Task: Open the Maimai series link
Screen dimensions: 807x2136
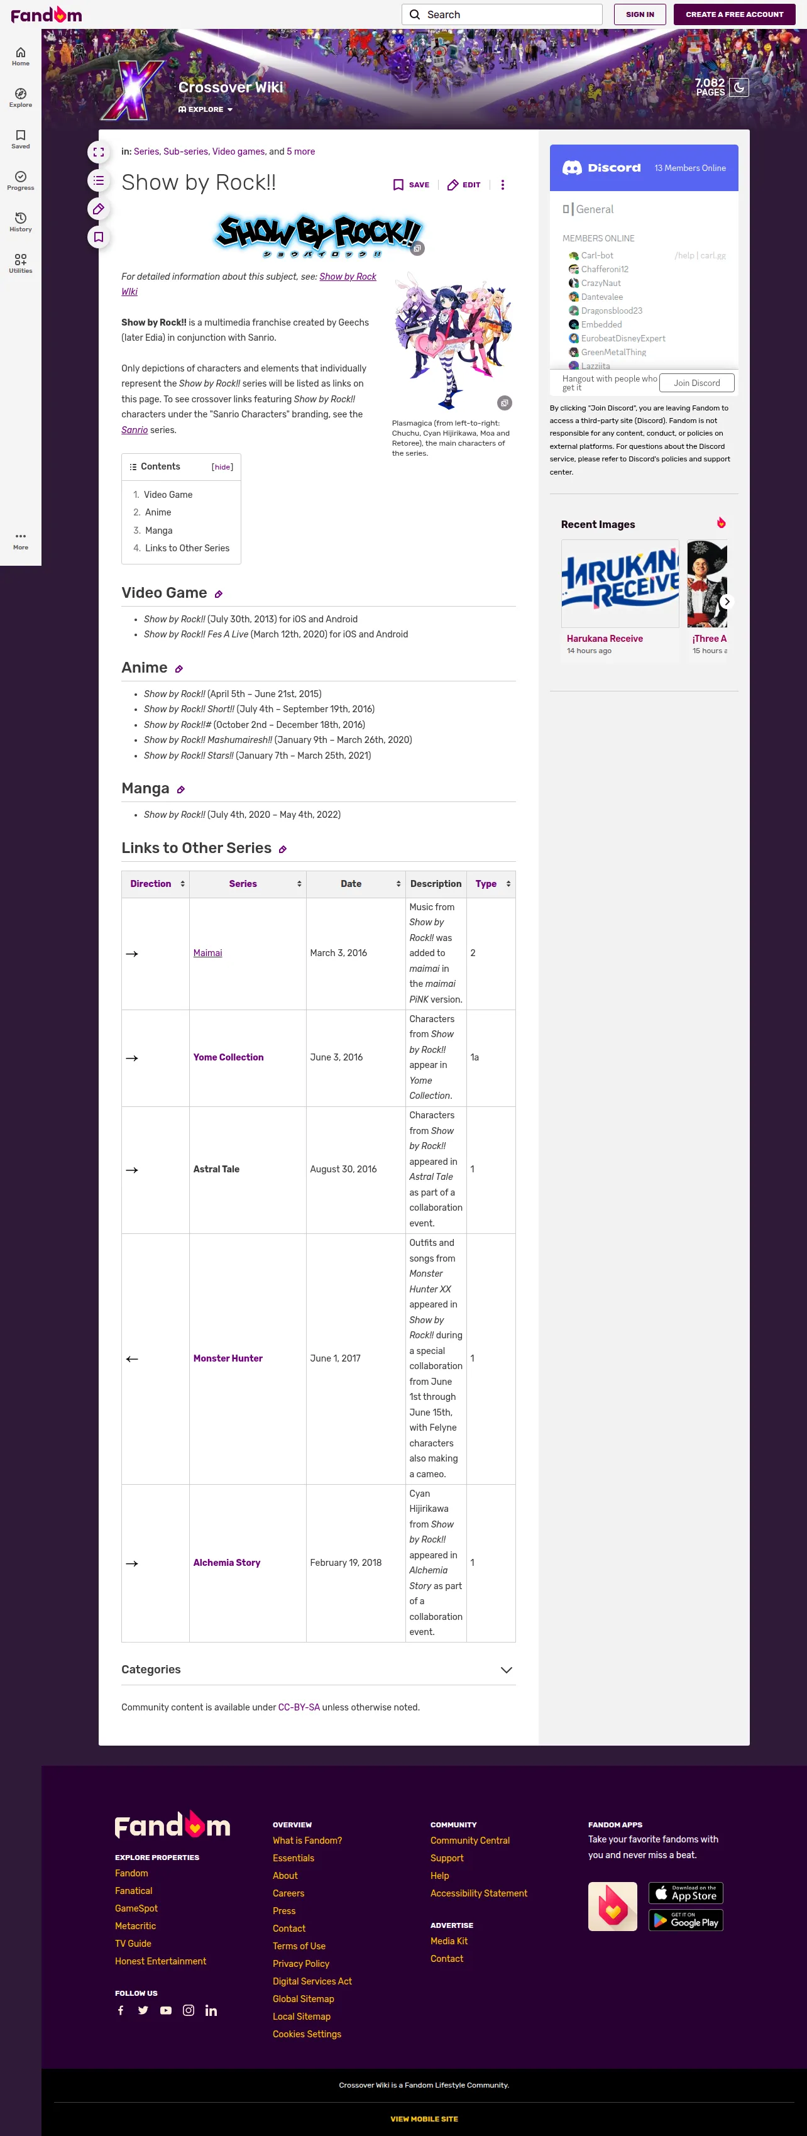Action: [x=208, y=954]
